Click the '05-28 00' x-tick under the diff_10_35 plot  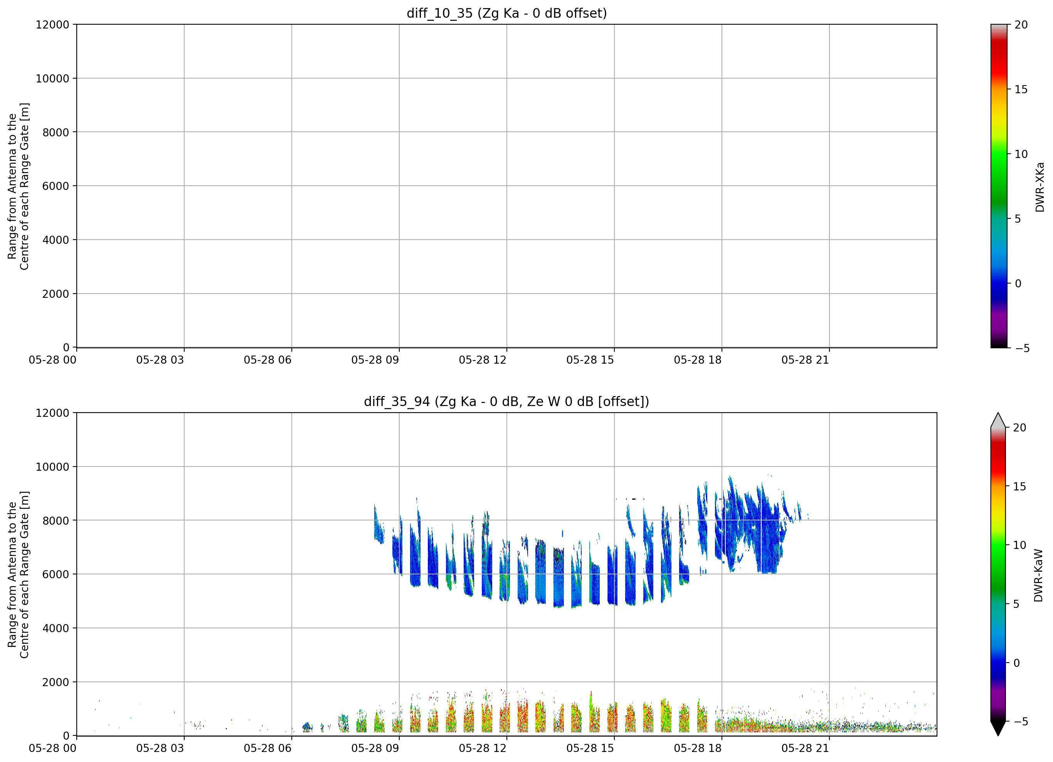pyautogui.click(x=52, y=360)
